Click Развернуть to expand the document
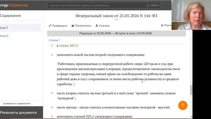211x119 pixels. click(x=58, y=26)
